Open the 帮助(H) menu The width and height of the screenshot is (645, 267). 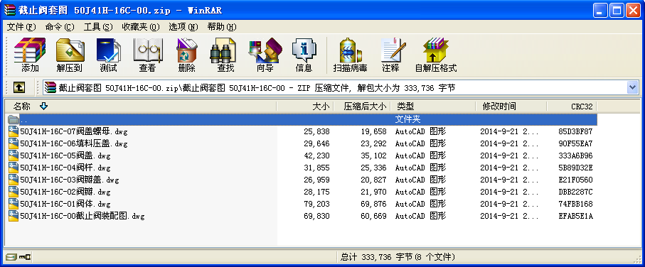pyautogui.click(x=222, y=27)
